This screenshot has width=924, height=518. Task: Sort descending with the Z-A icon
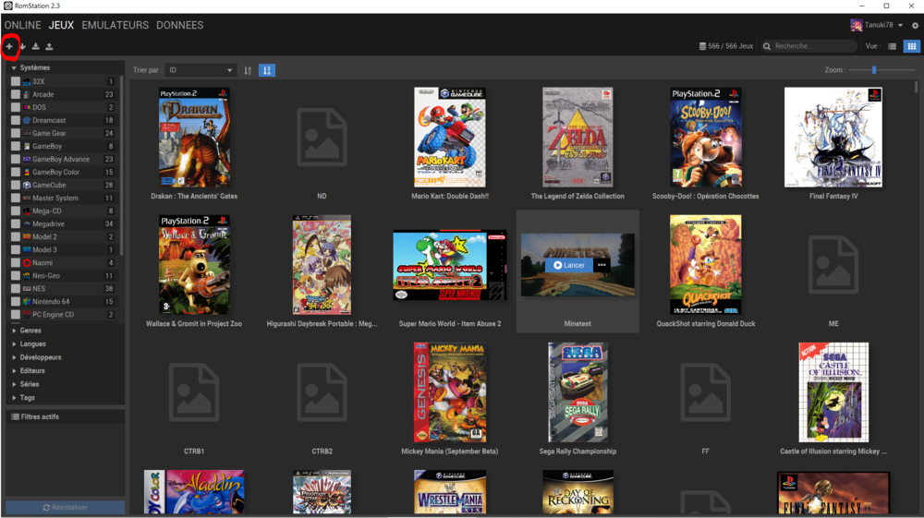tap(267, 70)
